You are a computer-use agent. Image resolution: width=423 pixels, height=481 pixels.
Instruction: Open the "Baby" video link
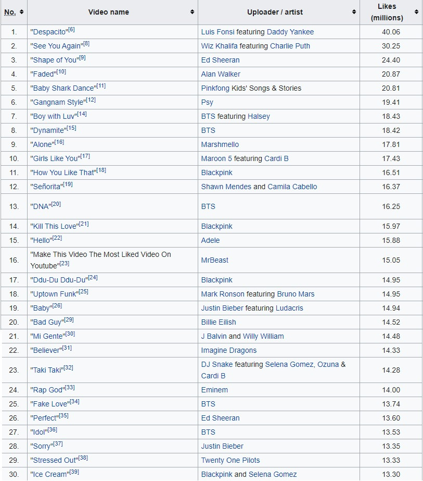(41, 309)
